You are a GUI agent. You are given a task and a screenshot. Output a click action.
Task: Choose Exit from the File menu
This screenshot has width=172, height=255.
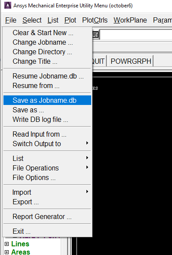tap(47, 231)
